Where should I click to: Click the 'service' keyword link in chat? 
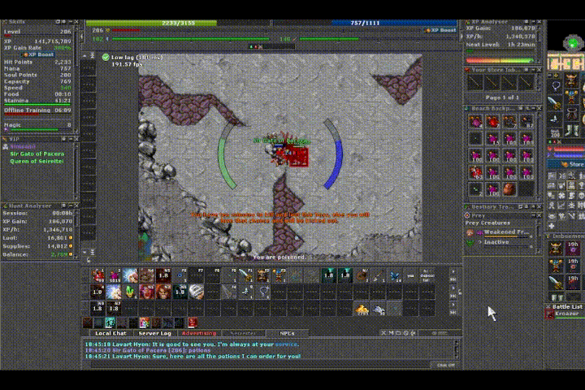point(286,344)
